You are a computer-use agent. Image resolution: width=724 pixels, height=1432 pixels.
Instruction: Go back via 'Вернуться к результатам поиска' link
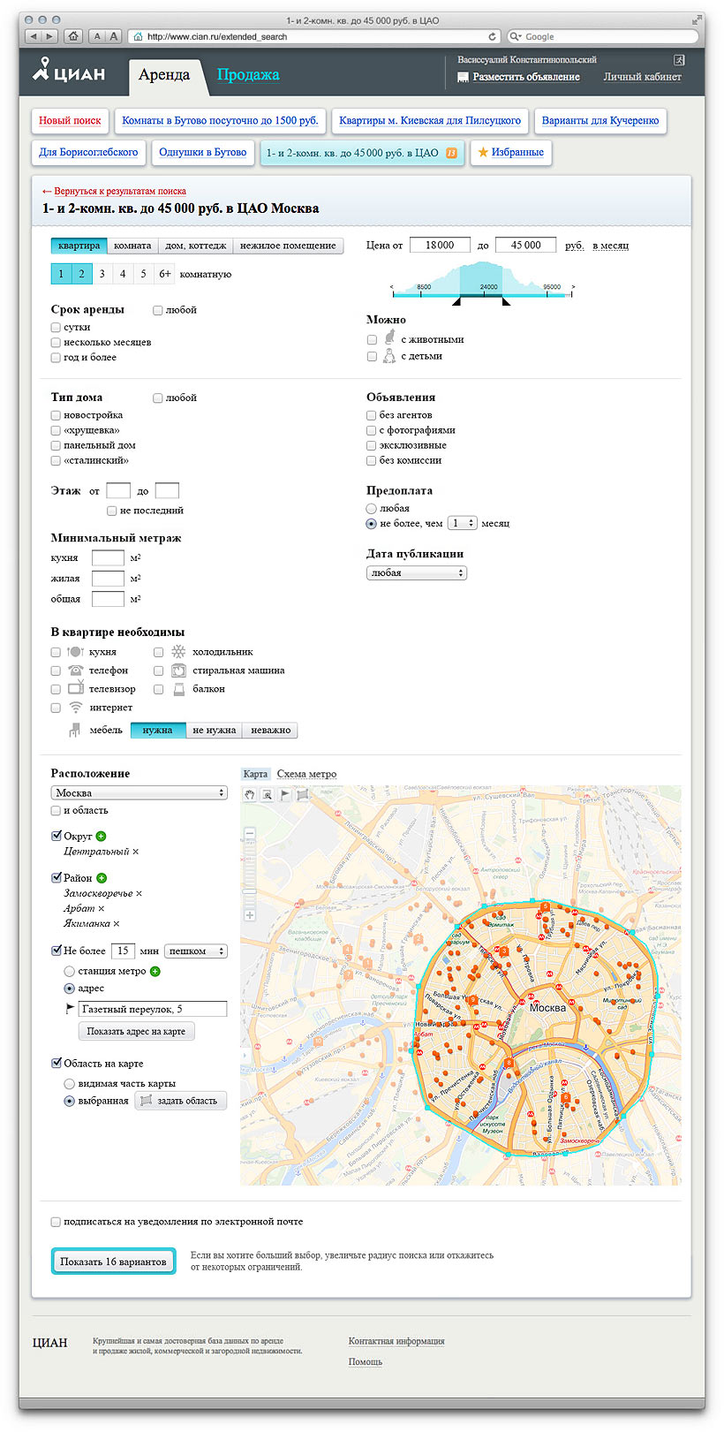pyautogui.click(x=119, y=191)
